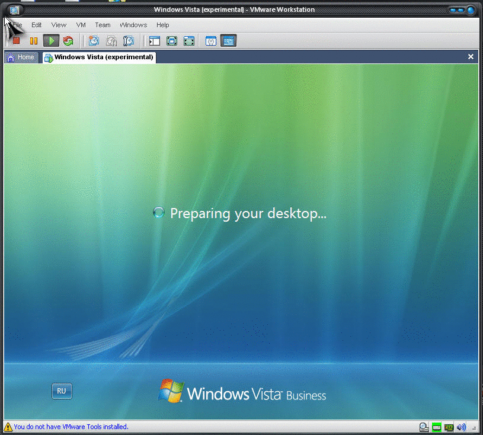Suspend the virtual machine with pause icon
483x435 pixels.
[34, 41]
